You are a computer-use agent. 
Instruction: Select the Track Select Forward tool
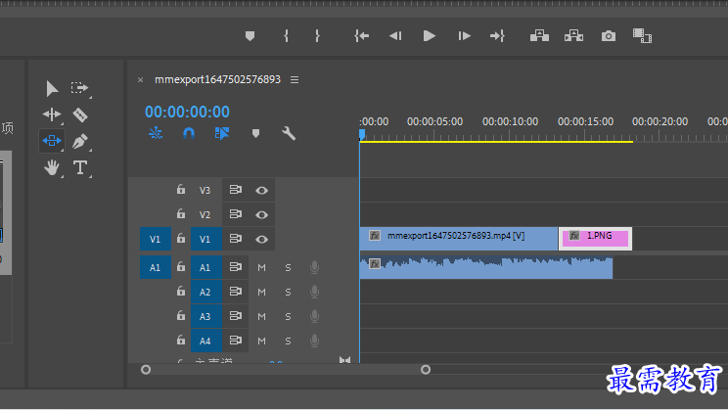[79, 88]
